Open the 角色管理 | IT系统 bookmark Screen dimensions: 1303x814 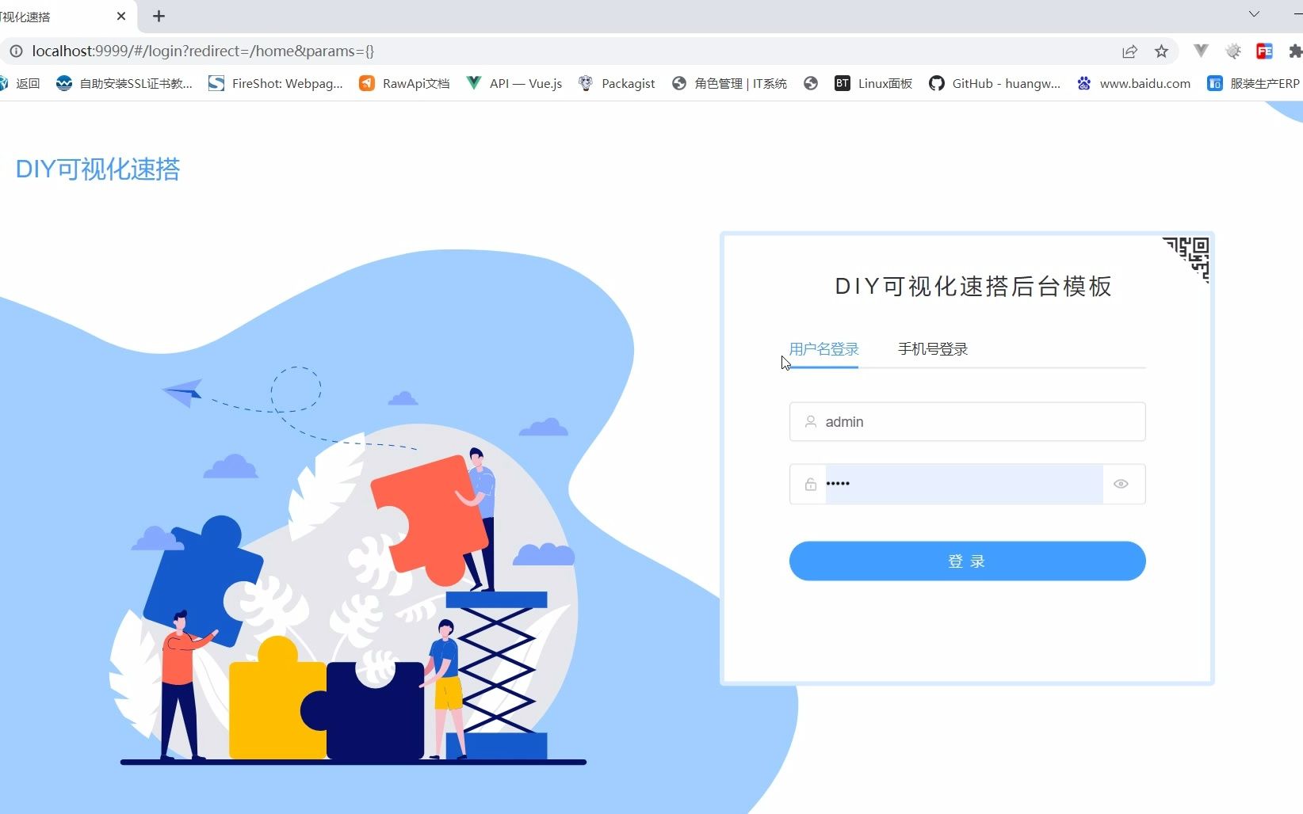729,83
